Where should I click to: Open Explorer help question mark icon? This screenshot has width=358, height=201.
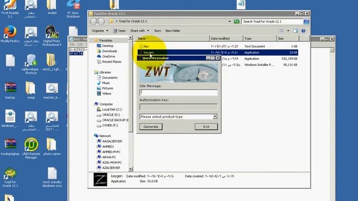click(303, 31)
